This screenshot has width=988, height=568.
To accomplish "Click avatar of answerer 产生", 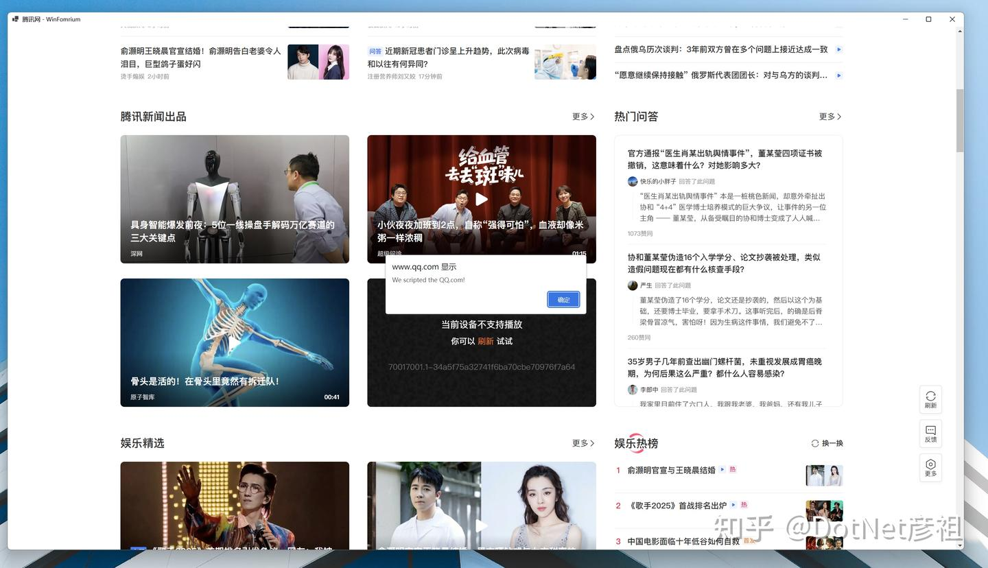I will point(633,285).
